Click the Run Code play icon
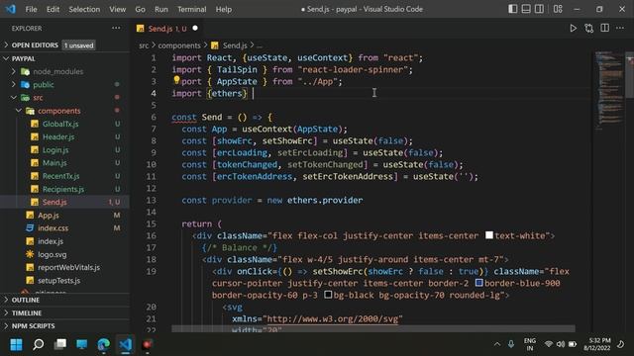The height and width of the screenshot is (356, 634). [x=573, y=29]
